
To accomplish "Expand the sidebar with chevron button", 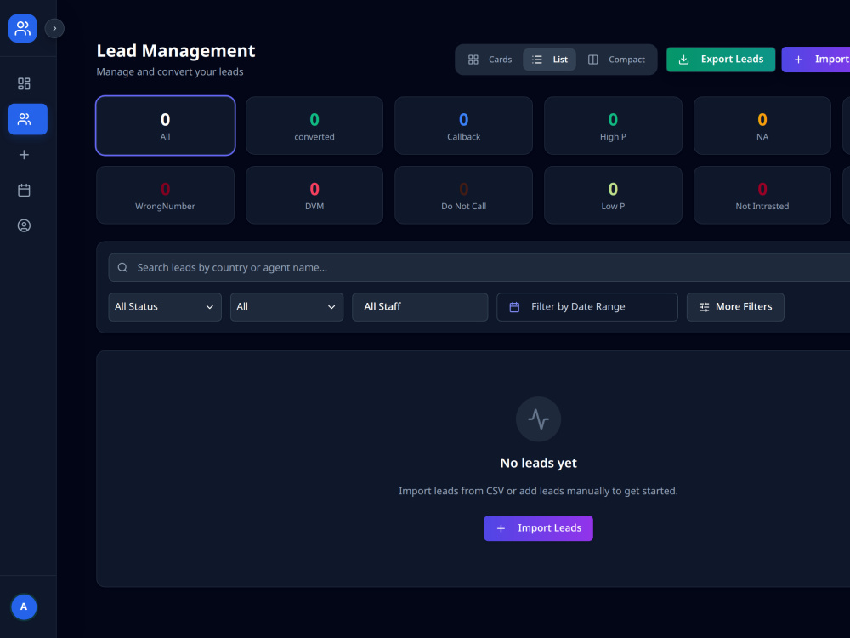I will click(x=54, y=28).
